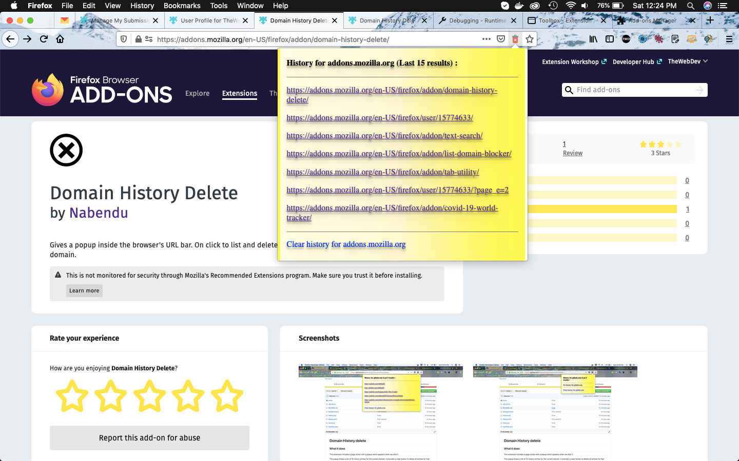Clear history for addons.mozilla.org

click(x=346, y=244)
